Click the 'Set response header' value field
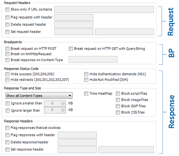The width and height of the screenshot is (179, 156). (x=126, y=149)
